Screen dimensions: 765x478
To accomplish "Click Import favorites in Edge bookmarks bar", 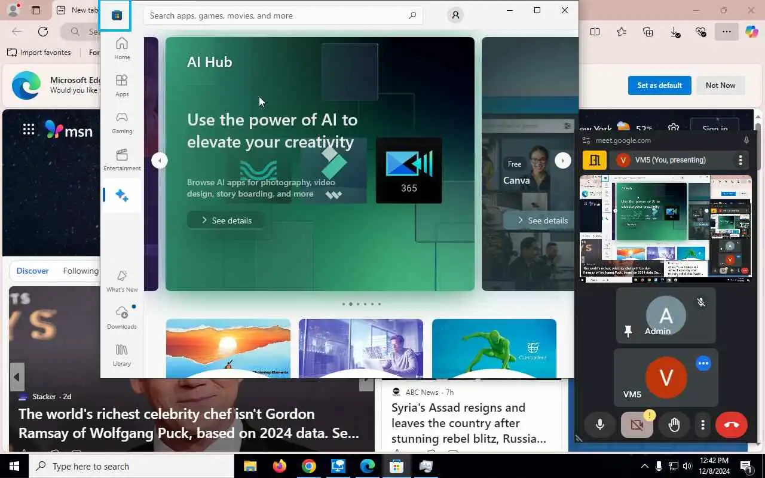I will [39, 53].
